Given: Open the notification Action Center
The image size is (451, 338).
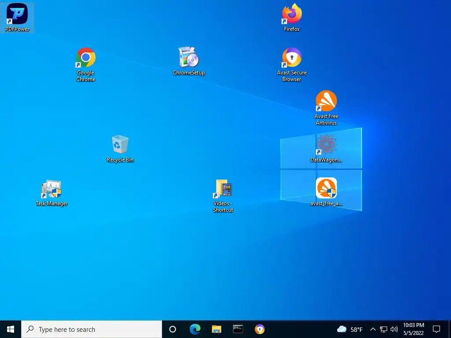Looking at the screenshot, I should (436, 329).
